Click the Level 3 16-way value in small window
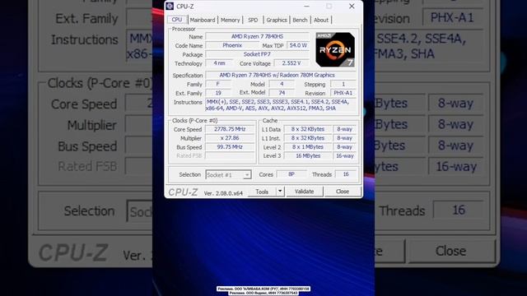 pyautogui.click(x=344, y=155)
